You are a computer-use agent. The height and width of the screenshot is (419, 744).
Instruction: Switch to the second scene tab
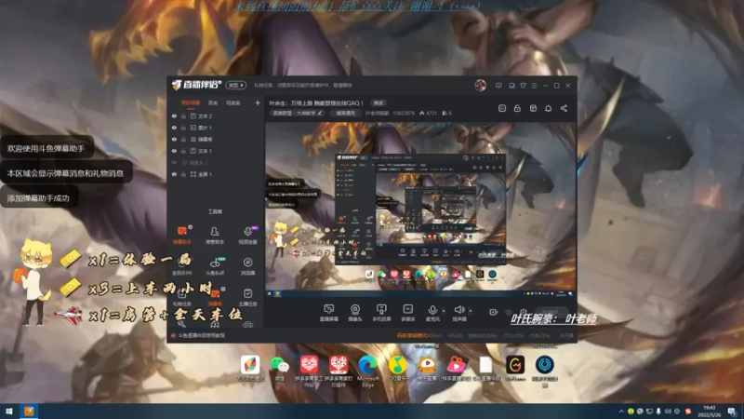[x=213, y=102]
